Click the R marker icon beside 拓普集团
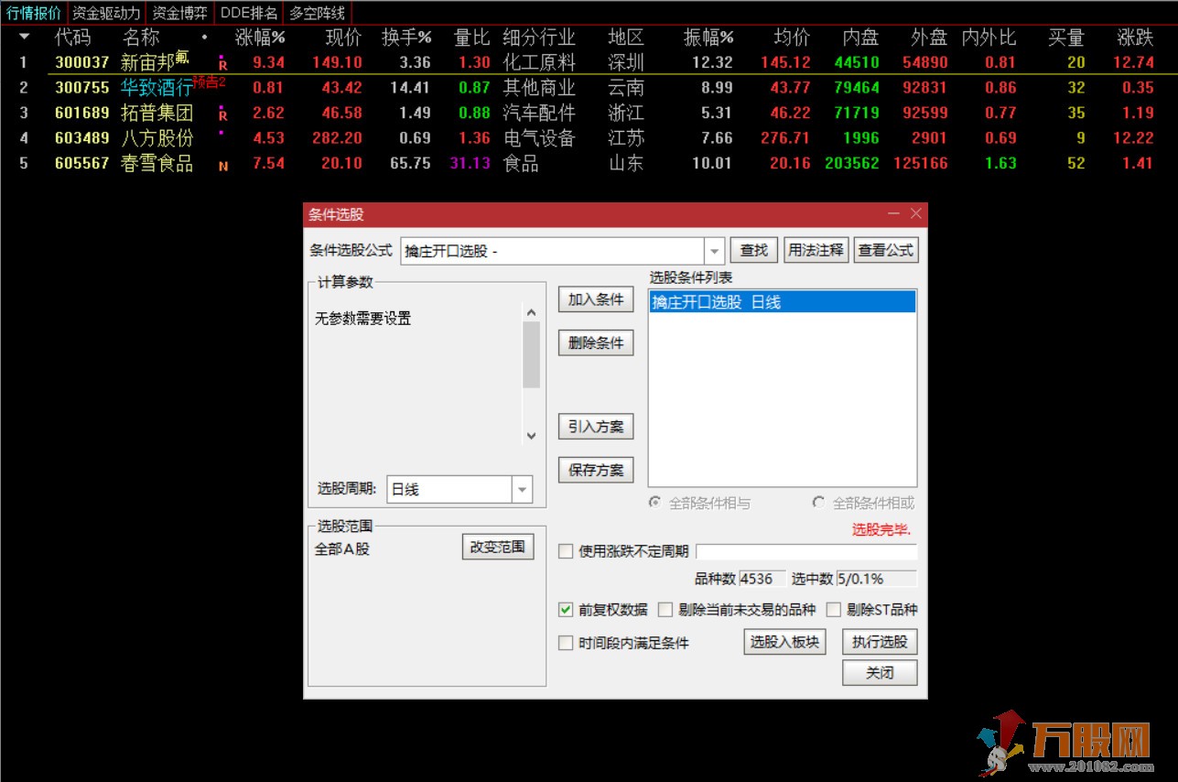 (222, 115)
